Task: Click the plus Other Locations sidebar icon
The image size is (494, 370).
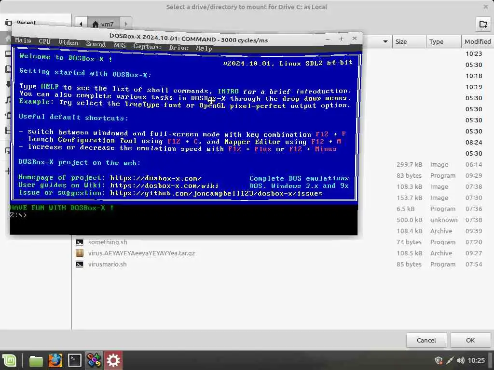Action: click(8, 171)
